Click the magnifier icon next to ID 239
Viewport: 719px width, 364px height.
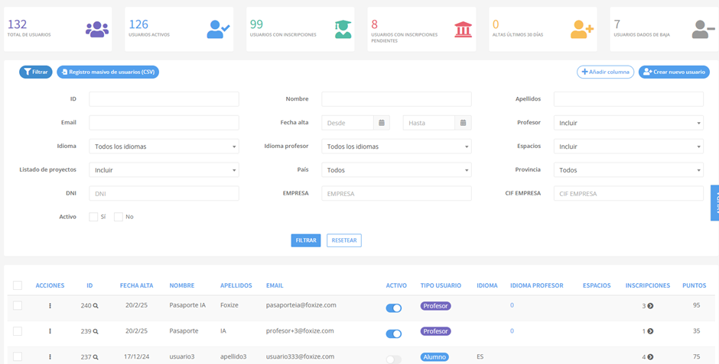coord(96,331)
